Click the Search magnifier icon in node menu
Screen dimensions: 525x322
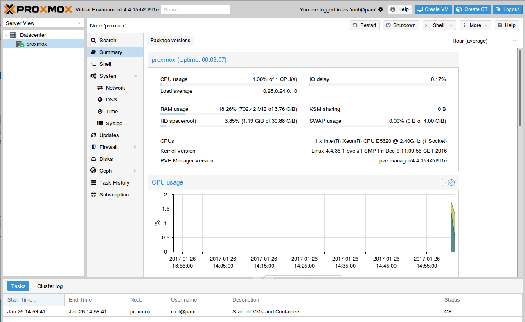point(93,41)
